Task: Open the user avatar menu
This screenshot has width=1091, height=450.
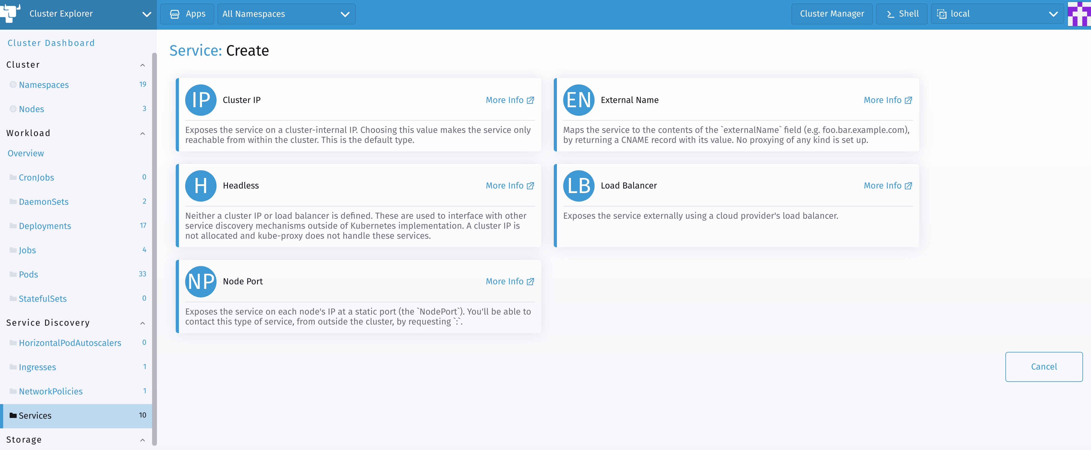Action: 1079,14
